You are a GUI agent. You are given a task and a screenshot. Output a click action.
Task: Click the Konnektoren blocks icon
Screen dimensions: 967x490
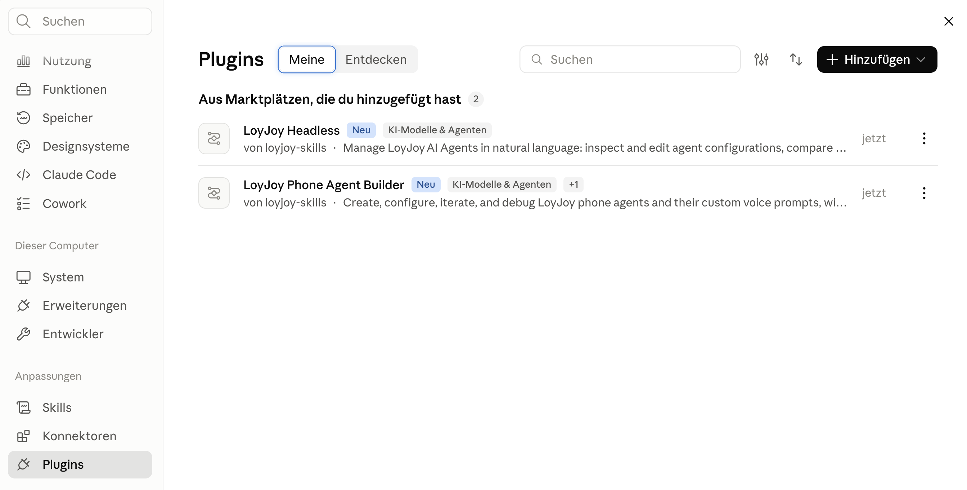[23, 436]
